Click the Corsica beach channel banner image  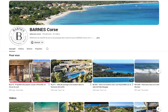(84, 13)
